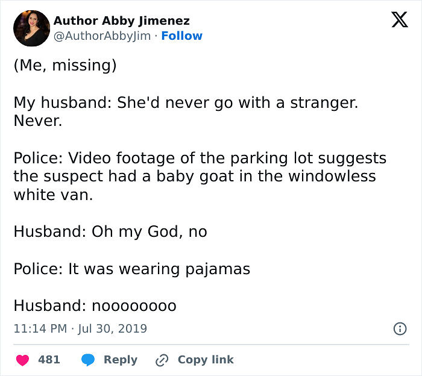Click the X logo icon
The image size is (422, 376).
[x=399, y=20]
